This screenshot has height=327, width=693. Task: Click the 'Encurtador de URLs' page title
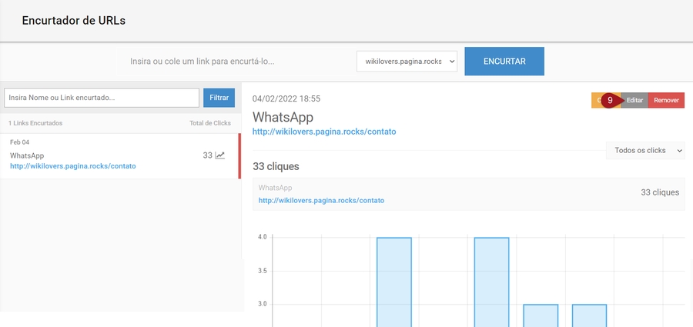[x=73, y=21]
